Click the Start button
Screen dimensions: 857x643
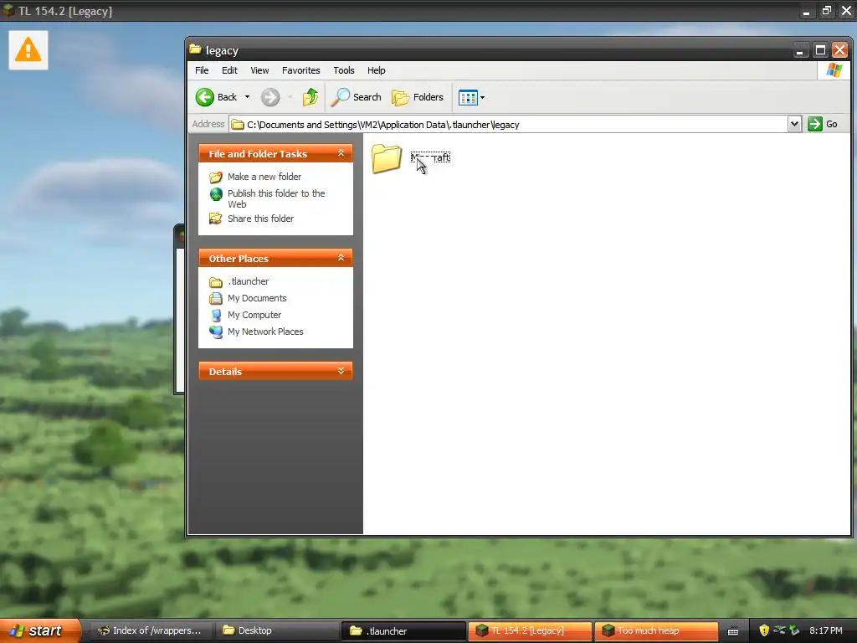click(x=39, y=630)
